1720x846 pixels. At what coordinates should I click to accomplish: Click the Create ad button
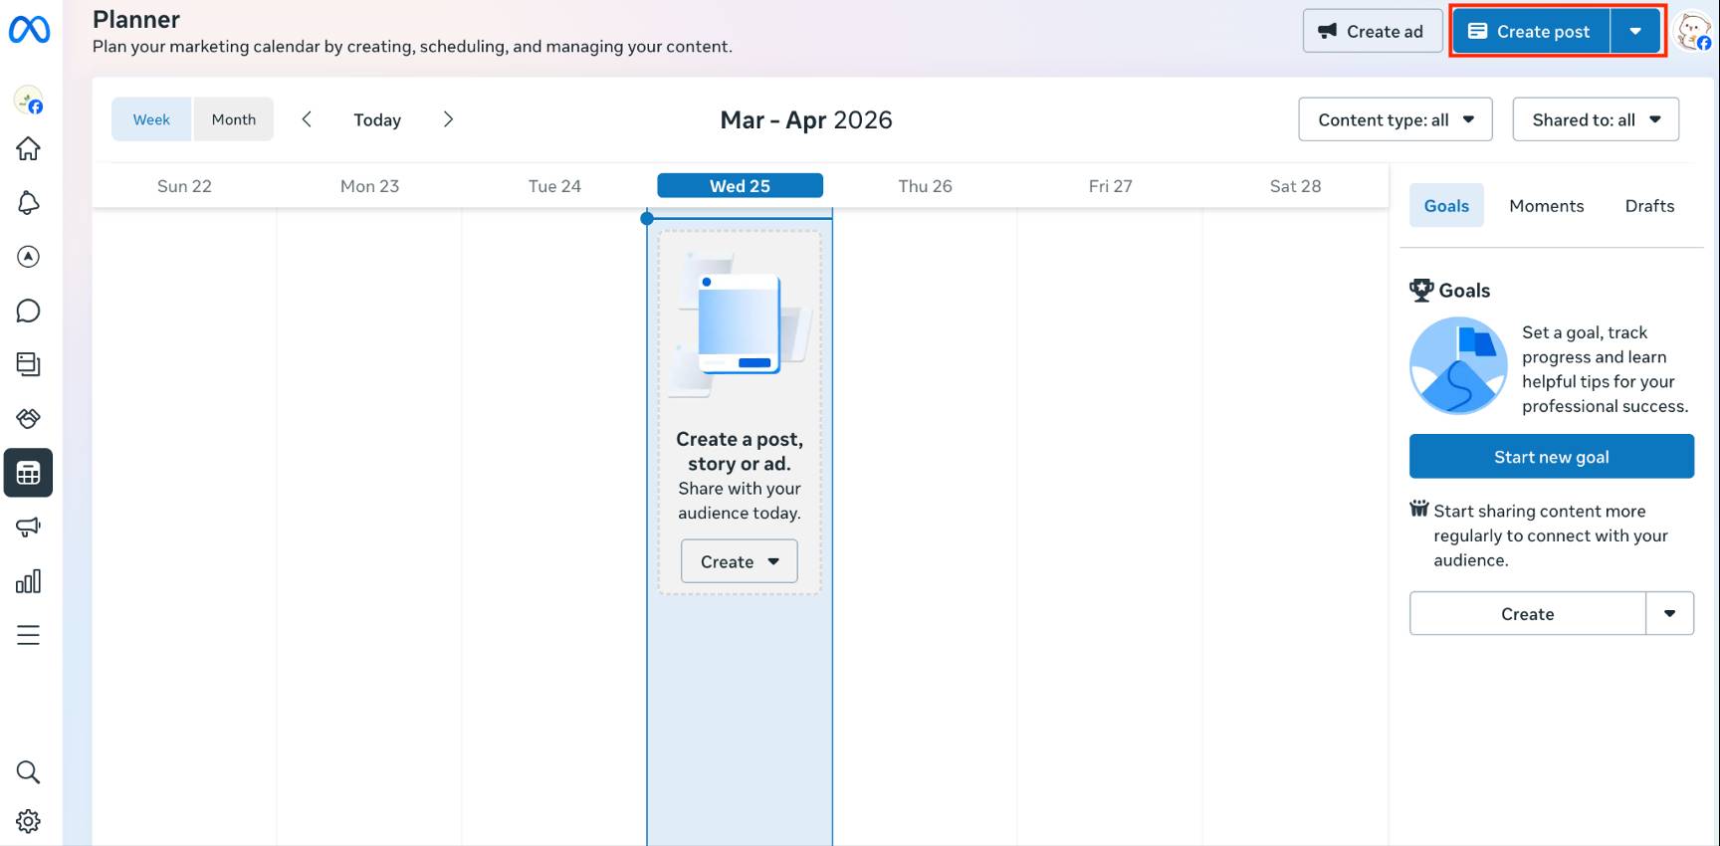pyautogui.click(x=1373, y=31)
